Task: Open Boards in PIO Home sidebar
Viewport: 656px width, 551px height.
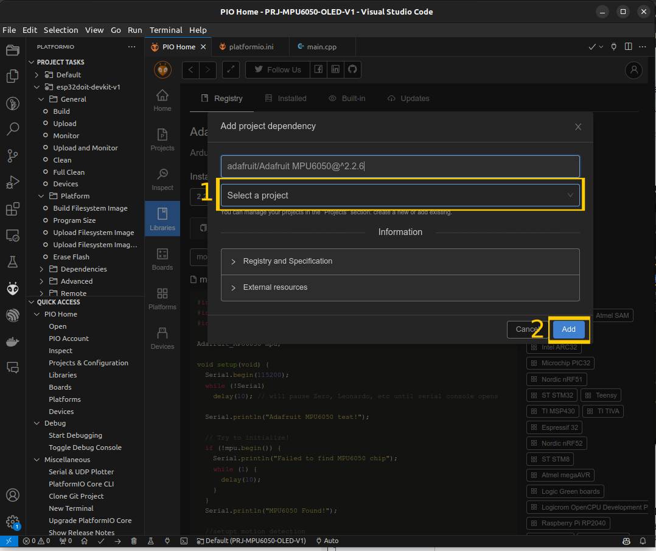Action: point(162,259)
